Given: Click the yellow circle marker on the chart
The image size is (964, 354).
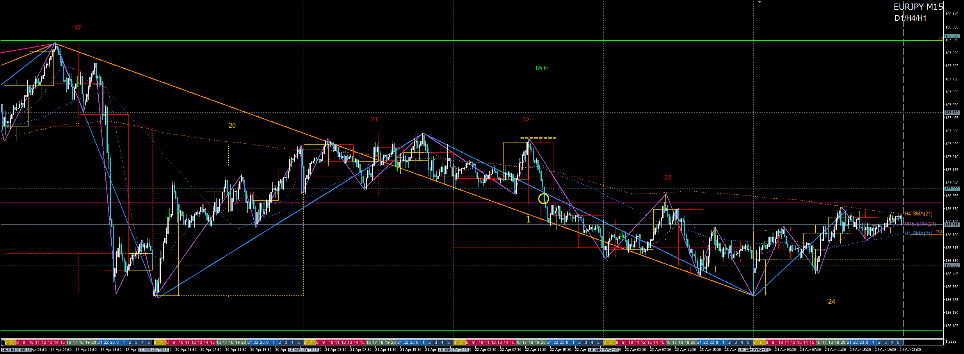Looking at the screenshot, I should pos(543,199).
